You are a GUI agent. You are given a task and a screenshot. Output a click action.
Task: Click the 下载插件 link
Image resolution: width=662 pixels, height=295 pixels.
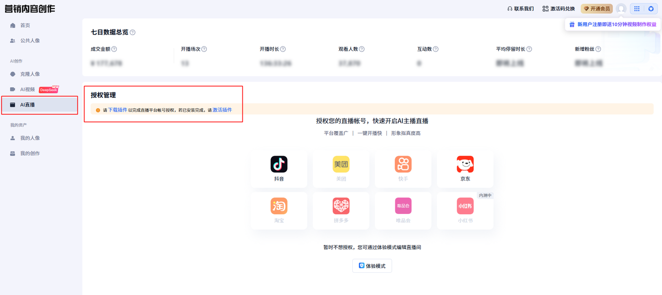pos(117,110)
